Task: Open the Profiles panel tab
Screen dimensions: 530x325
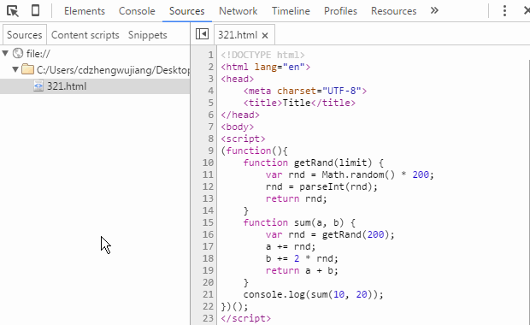Action: (x=340, y=11)
